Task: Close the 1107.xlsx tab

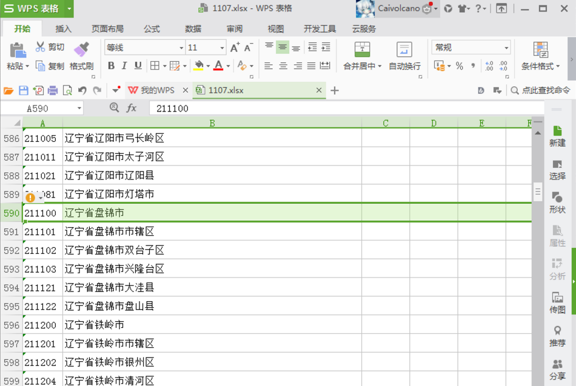Action: coord(319,90)
